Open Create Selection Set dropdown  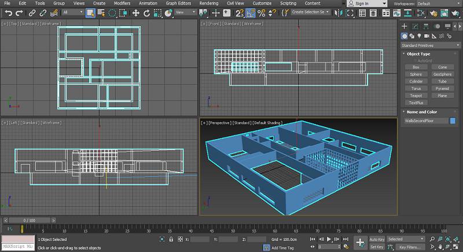pyautogui.click(x=310, y=12)
